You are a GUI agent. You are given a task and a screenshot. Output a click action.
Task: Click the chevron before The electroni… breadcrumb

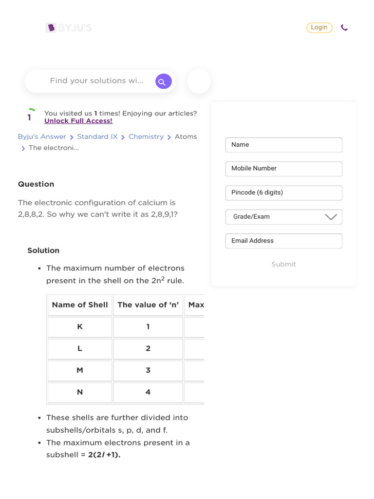click(x=23, y=149)
